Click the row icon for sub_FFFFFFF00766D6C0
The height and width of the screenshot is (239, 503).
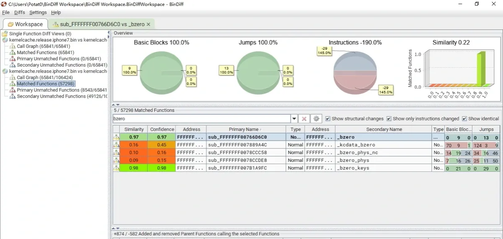116,137
